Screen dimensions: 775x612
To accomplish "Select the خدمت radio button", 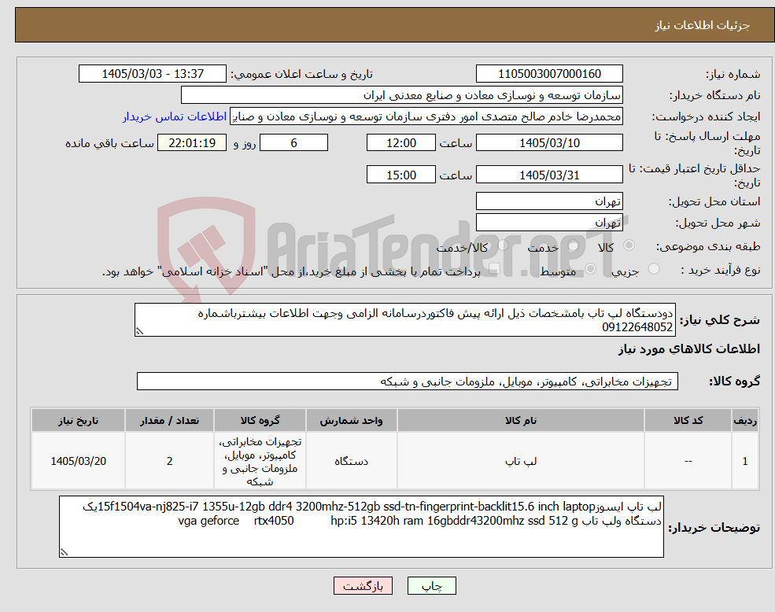I will pos(574,245).
